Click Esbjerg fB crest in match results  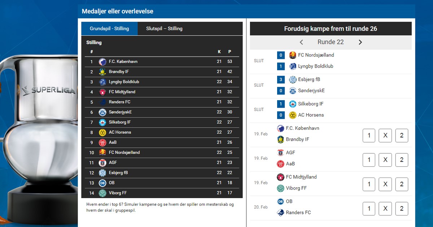(x=293, y=80)
